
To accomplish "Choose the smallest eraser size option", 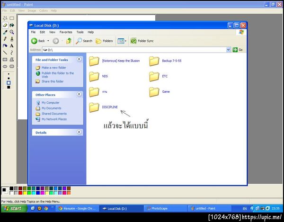I will coord(9,74).
